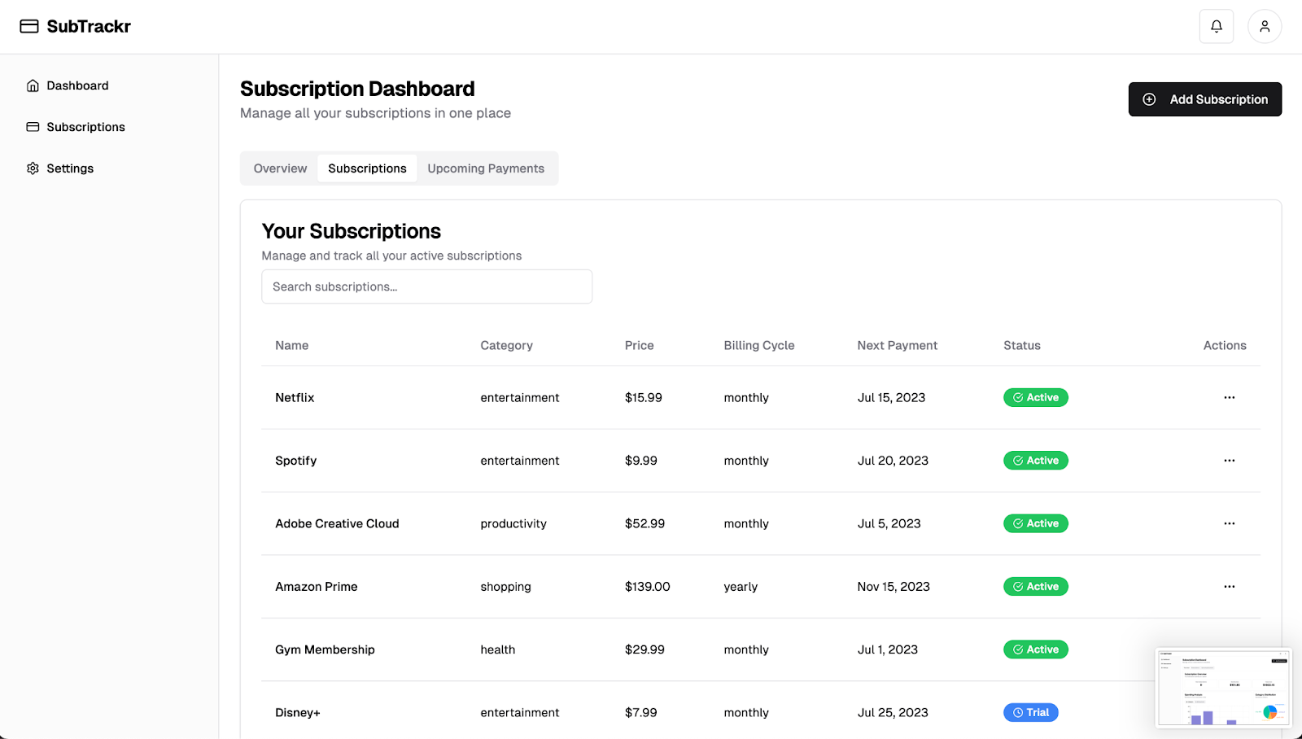Select the Spotify name cell
This screenshot has height=739, width=1302.
[295, 461]
